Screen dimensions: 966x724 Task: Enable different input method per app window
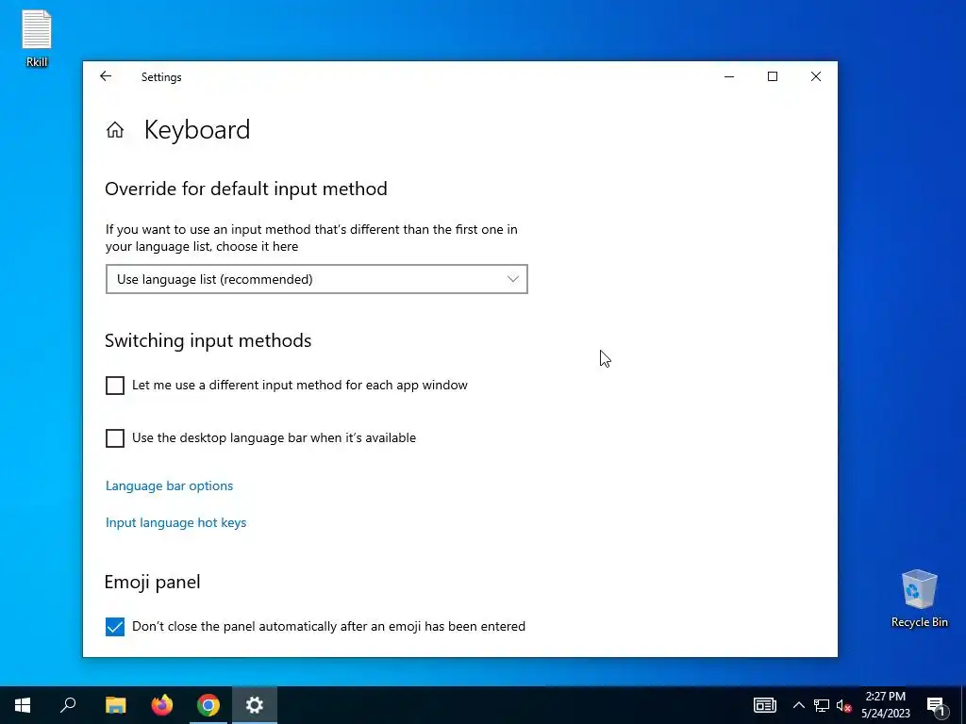[114, 386]
